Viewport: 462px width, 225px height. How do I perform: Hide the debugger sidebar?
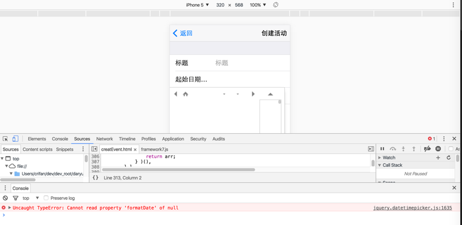point(371,149)
